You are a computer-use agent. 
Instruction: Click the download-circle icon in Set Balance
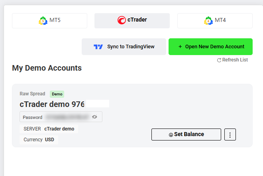[x=171, y=134]
